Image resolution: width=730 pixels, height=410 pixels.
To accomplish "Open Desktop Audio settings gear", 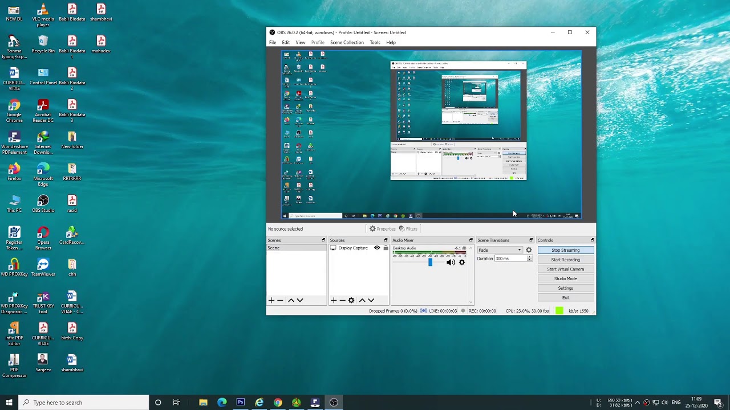I will (x=462, y=263).
